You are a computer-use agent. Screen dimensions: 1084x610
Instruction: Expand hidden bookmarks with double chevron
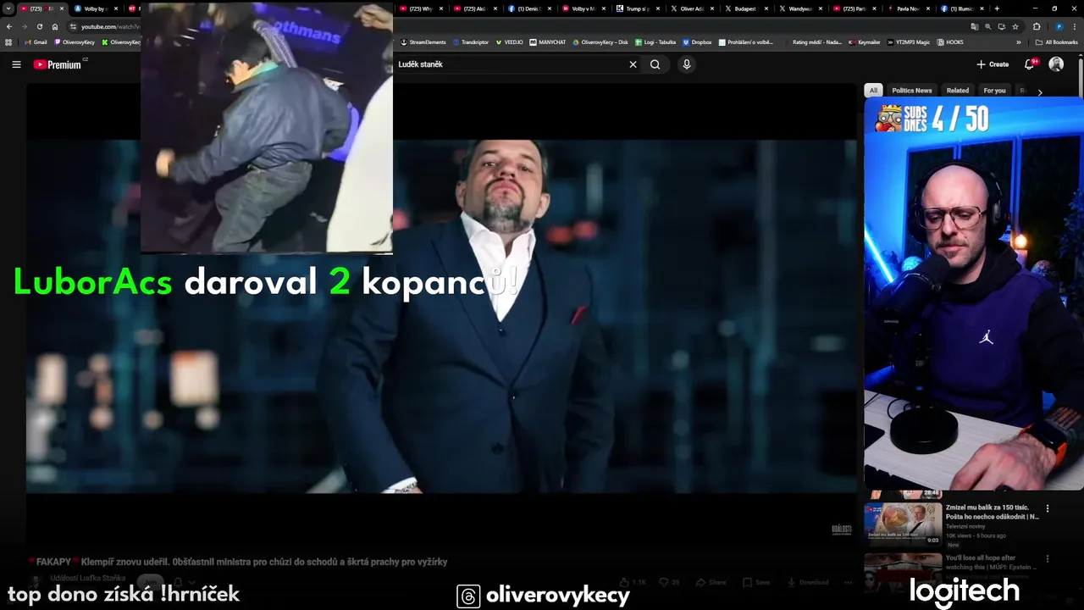(x=1019, y=42)
